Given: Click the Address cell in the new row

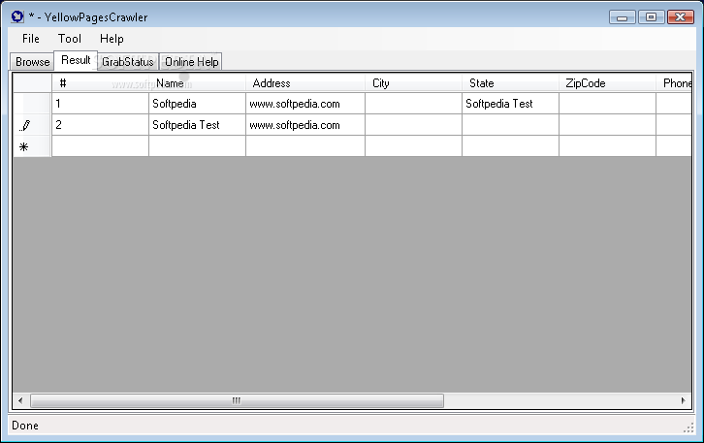Looking at the screenshot, I should tap(305, 146).
